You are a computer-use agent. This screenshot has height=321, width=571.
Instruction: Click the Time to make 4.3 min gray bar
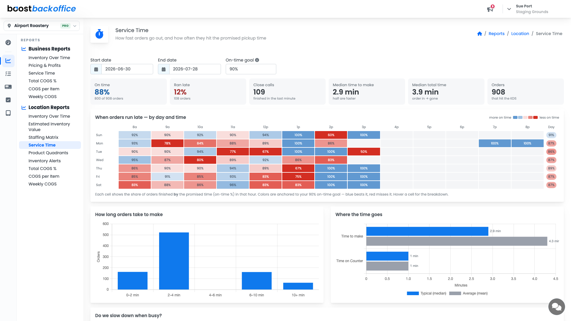tap(457, 241)
